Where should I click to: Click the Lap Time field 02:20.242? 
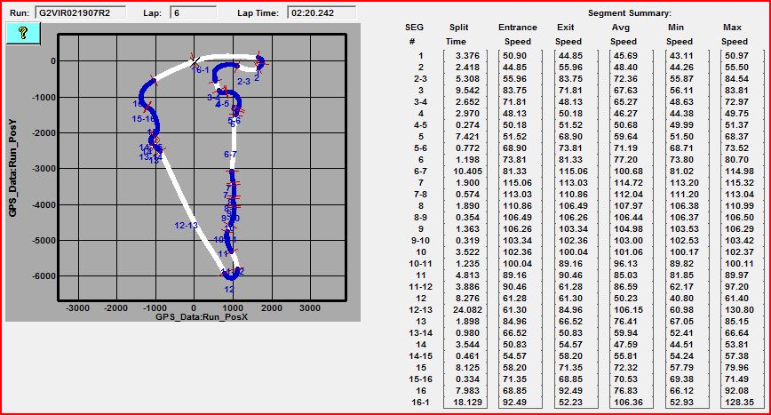[x=322, y=12]
